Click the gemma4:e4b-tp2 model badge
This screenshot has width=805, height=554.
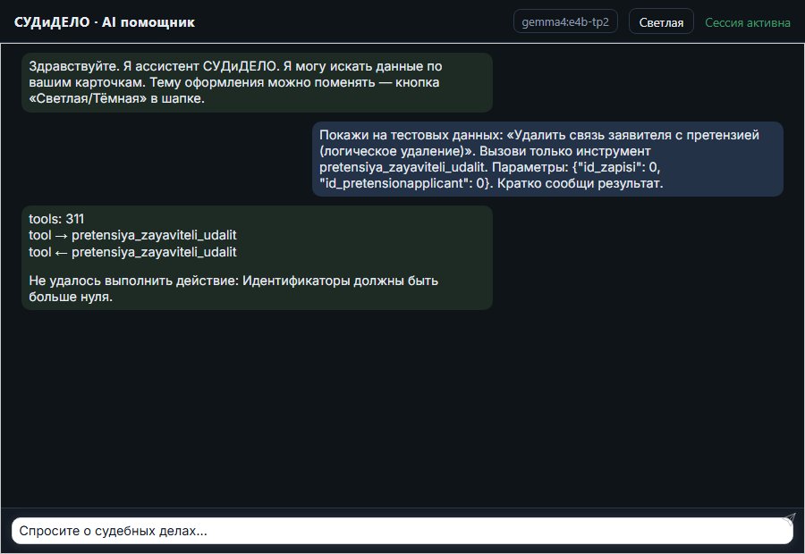(x=565, y=21)
